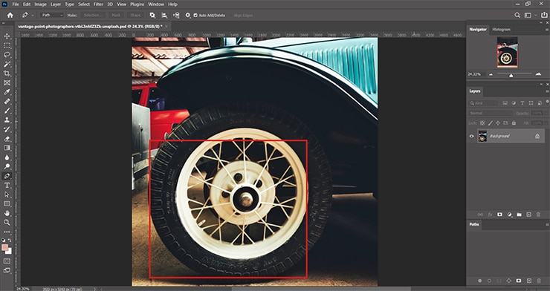Select the Move tool

click(7, 36)
